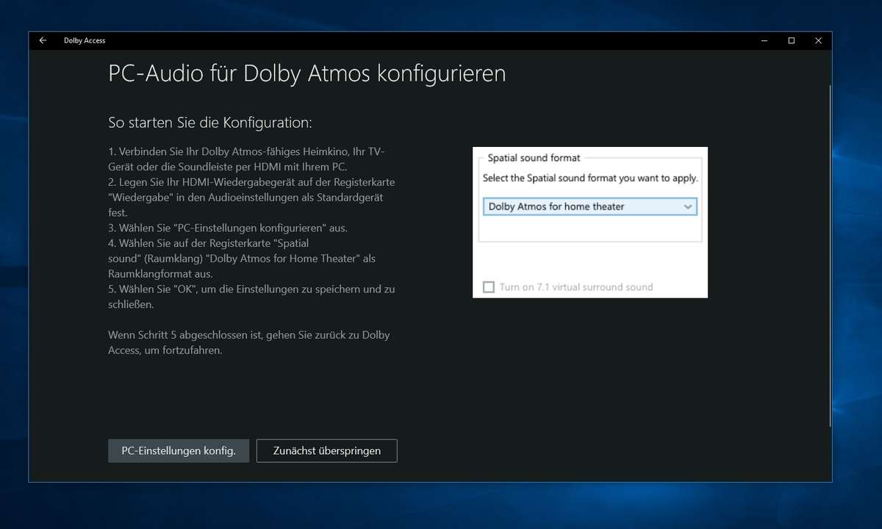Viewport: 882px width, 529px height.
Task: Click step 5 text about choosing OK
Action: (x=251, y=296)
